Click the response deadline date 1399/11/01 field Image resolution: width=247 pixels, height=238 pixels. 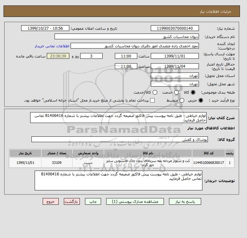pos(175,56)
